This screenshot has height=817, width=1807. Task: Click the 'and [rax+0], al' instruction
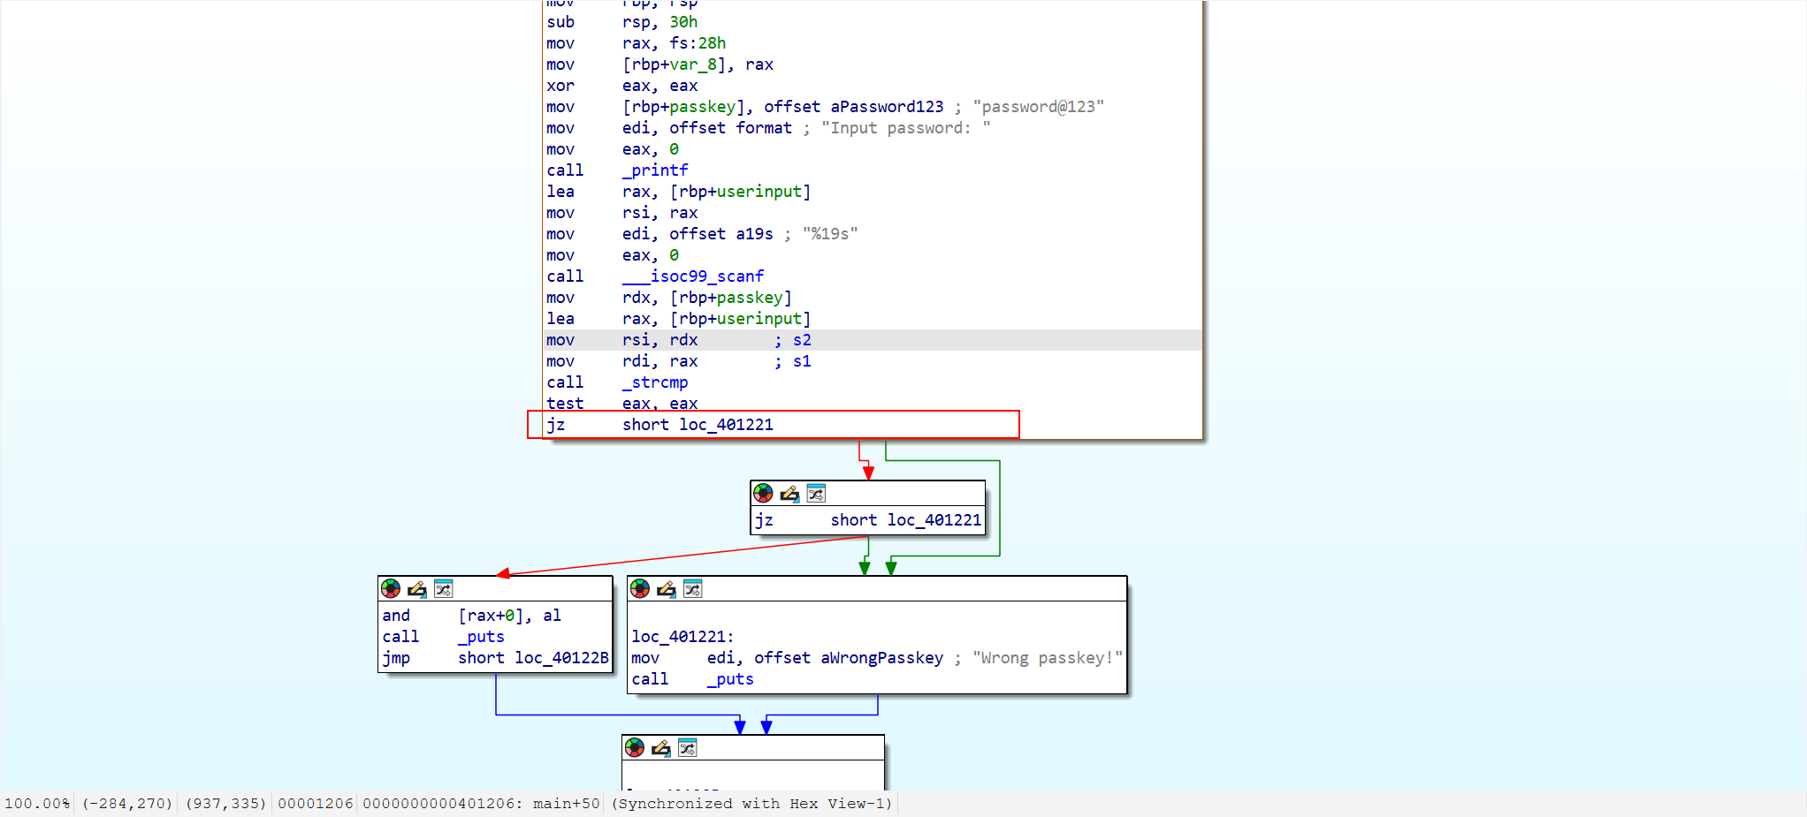[471, 616]
